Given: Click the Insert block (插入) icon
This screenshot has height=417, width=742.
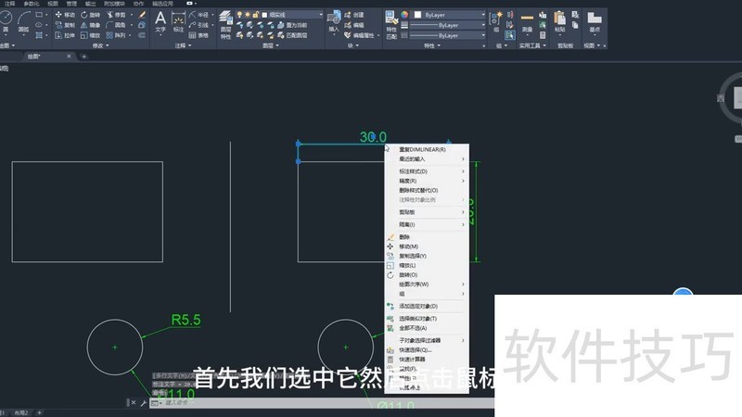Looking at the screenshot, I should [334, 21].
